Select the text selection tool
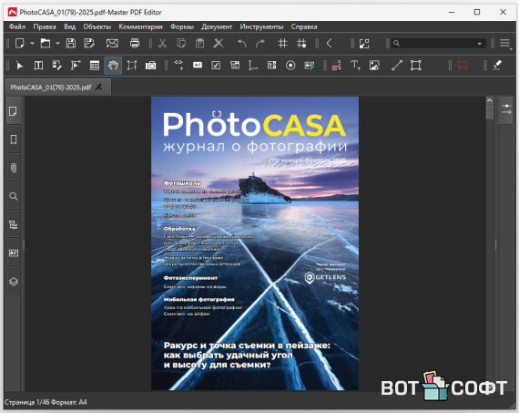The image size is (519, 413). [x=38, y=66]
